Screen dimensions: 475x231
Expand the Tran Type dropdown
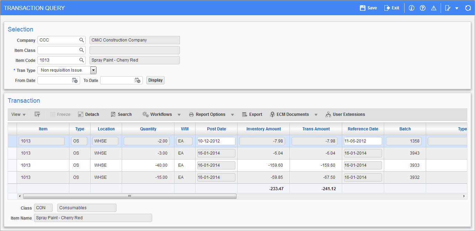(x=93, y=70)
